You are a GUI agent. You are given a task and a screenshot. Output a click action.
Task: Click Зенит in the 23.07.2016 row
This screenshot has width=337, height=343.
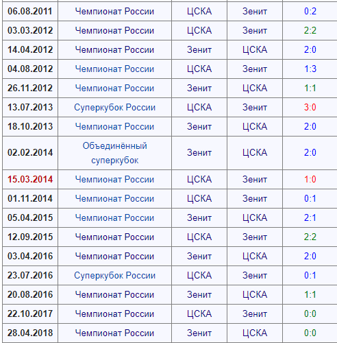[255, 275]
